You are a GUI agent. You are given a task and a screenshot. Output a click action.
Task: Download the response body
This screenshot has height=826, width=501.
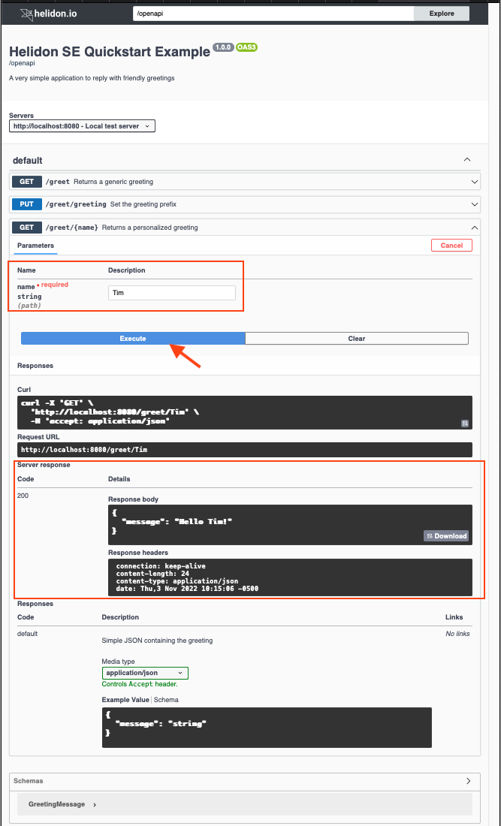tap(446, 535)
